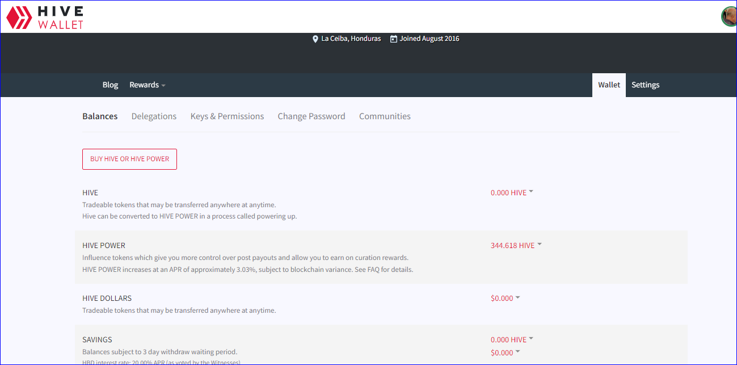Click the HIVE DOLLARS heading
This screenshot has height=365, width=737.
pos(107,298)
